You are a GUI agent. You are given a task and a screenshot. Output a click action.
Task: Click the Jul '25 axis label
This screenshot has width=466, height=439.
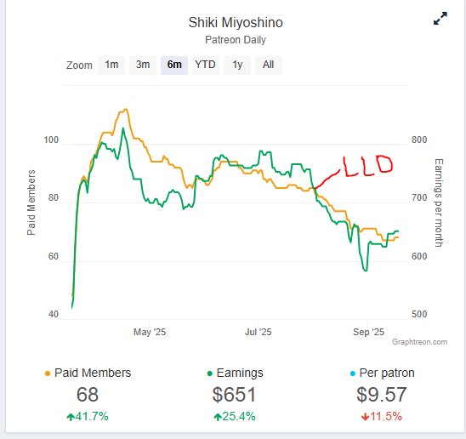258,332
